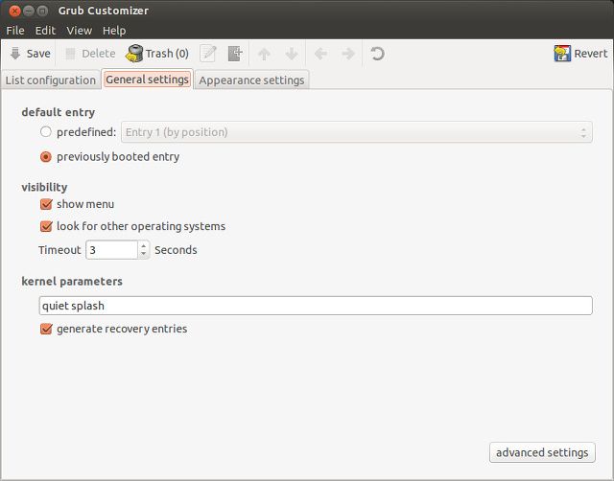
Task: Click the greyed-out Delete toolbar button
Action: click(90, 54)
